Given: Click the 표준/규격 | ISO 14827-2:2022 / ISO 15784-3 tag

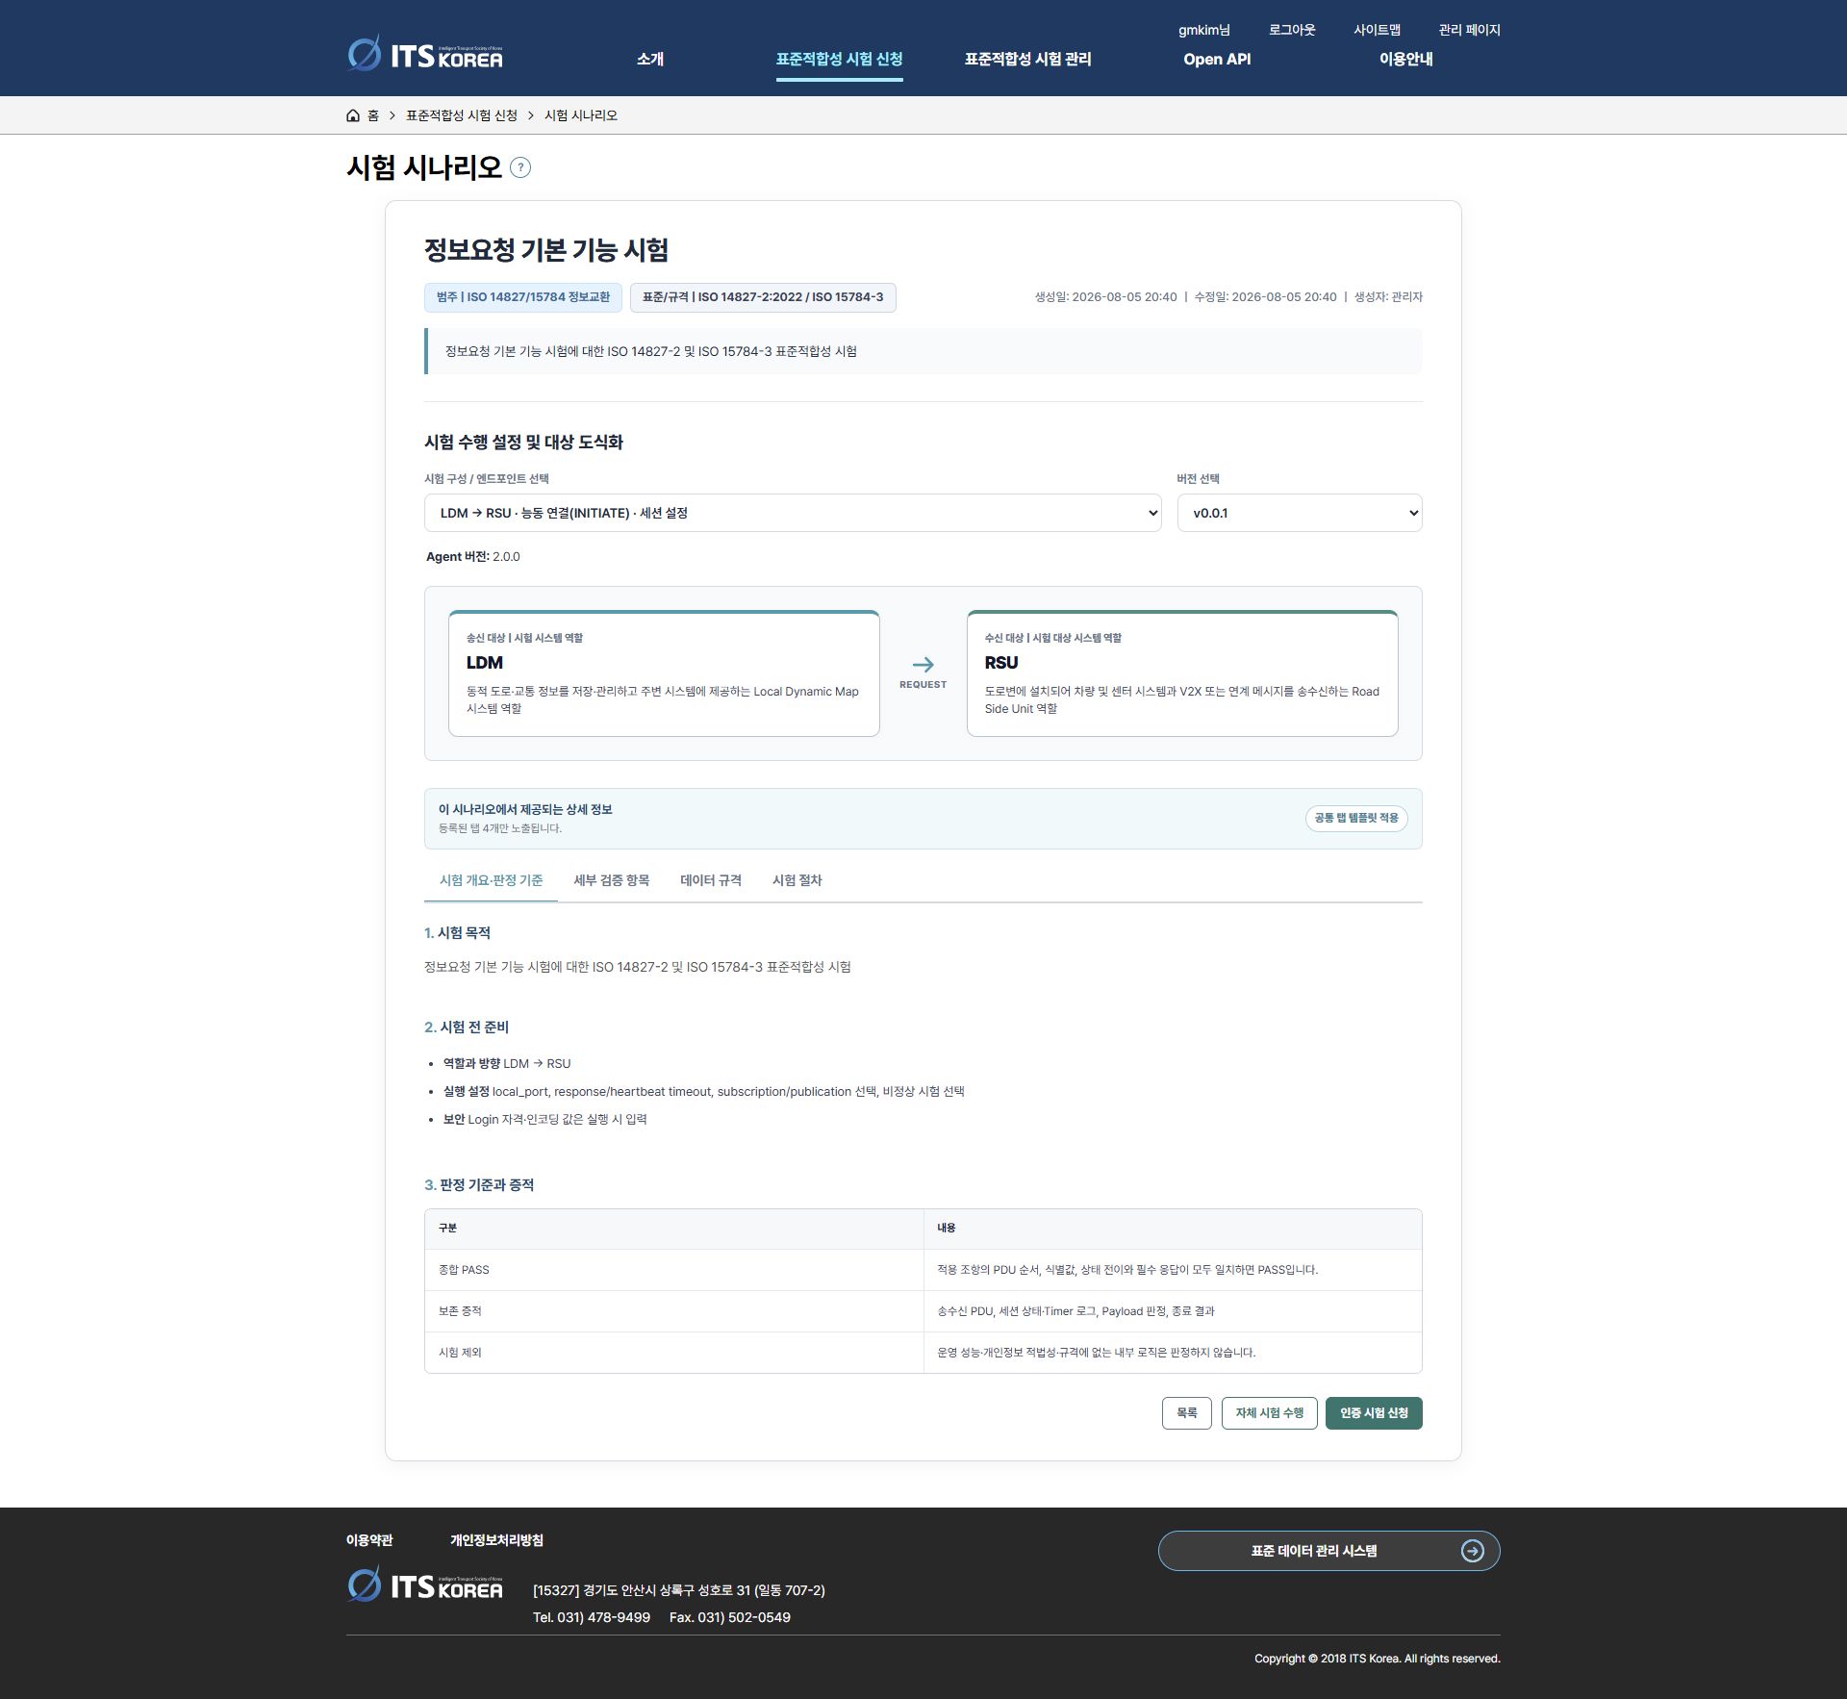Looking at the screenshot, I should pyautogui.click(x=763, y=297).
